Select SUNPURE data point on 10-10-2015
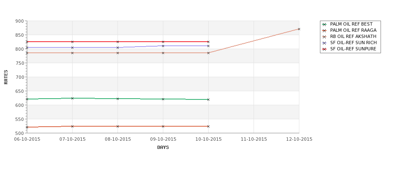Viewport: 402px width, 177px height. coord(209,42)
